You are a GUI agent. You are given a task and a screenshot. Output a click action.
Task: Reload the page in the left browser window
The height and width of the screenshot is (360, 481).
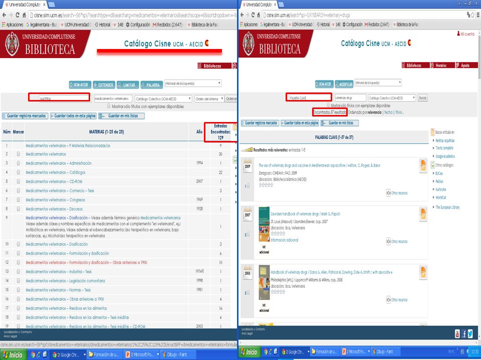coord(17,14)
